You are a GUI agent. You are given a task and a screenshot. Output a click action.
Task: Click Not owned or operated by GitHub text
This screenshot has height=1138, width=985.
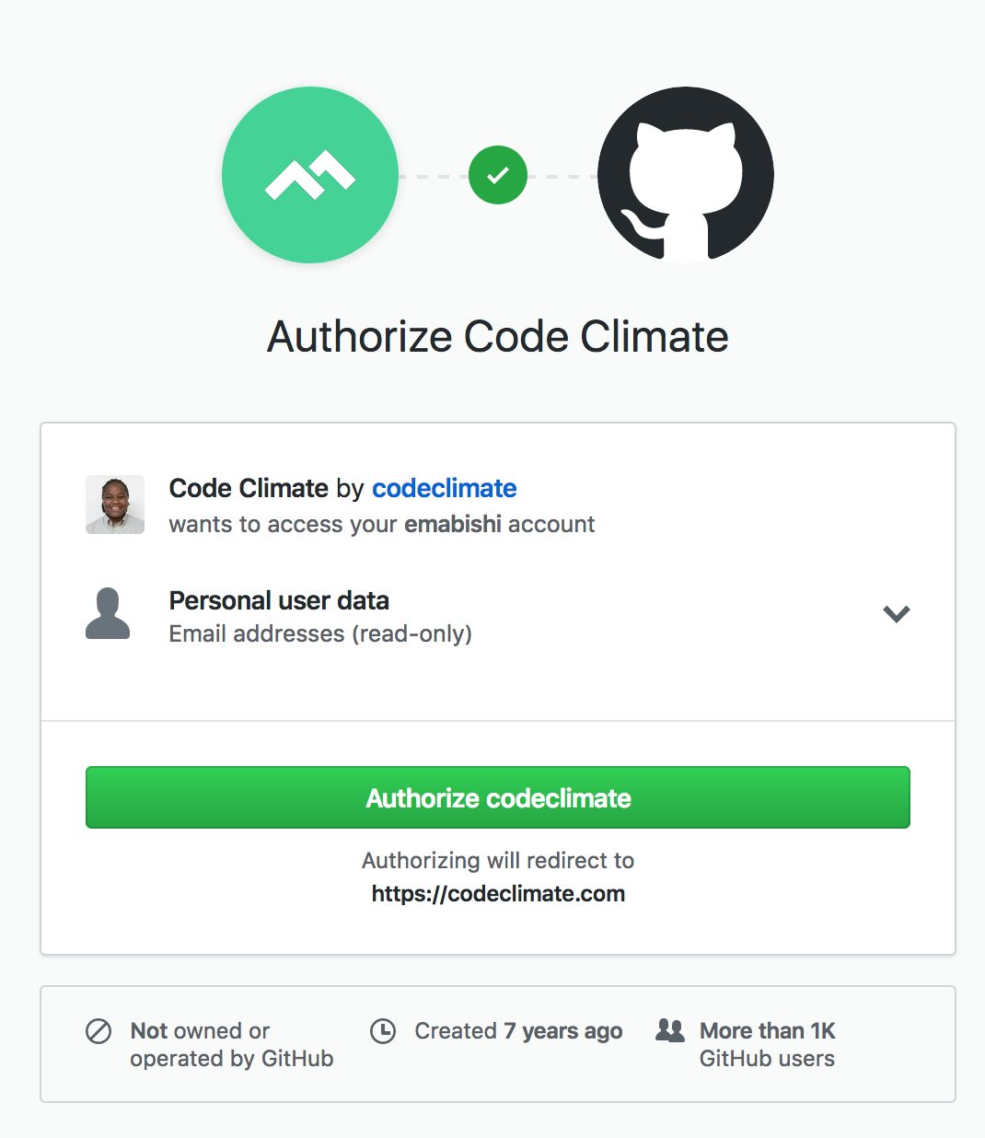(231, 1044)
